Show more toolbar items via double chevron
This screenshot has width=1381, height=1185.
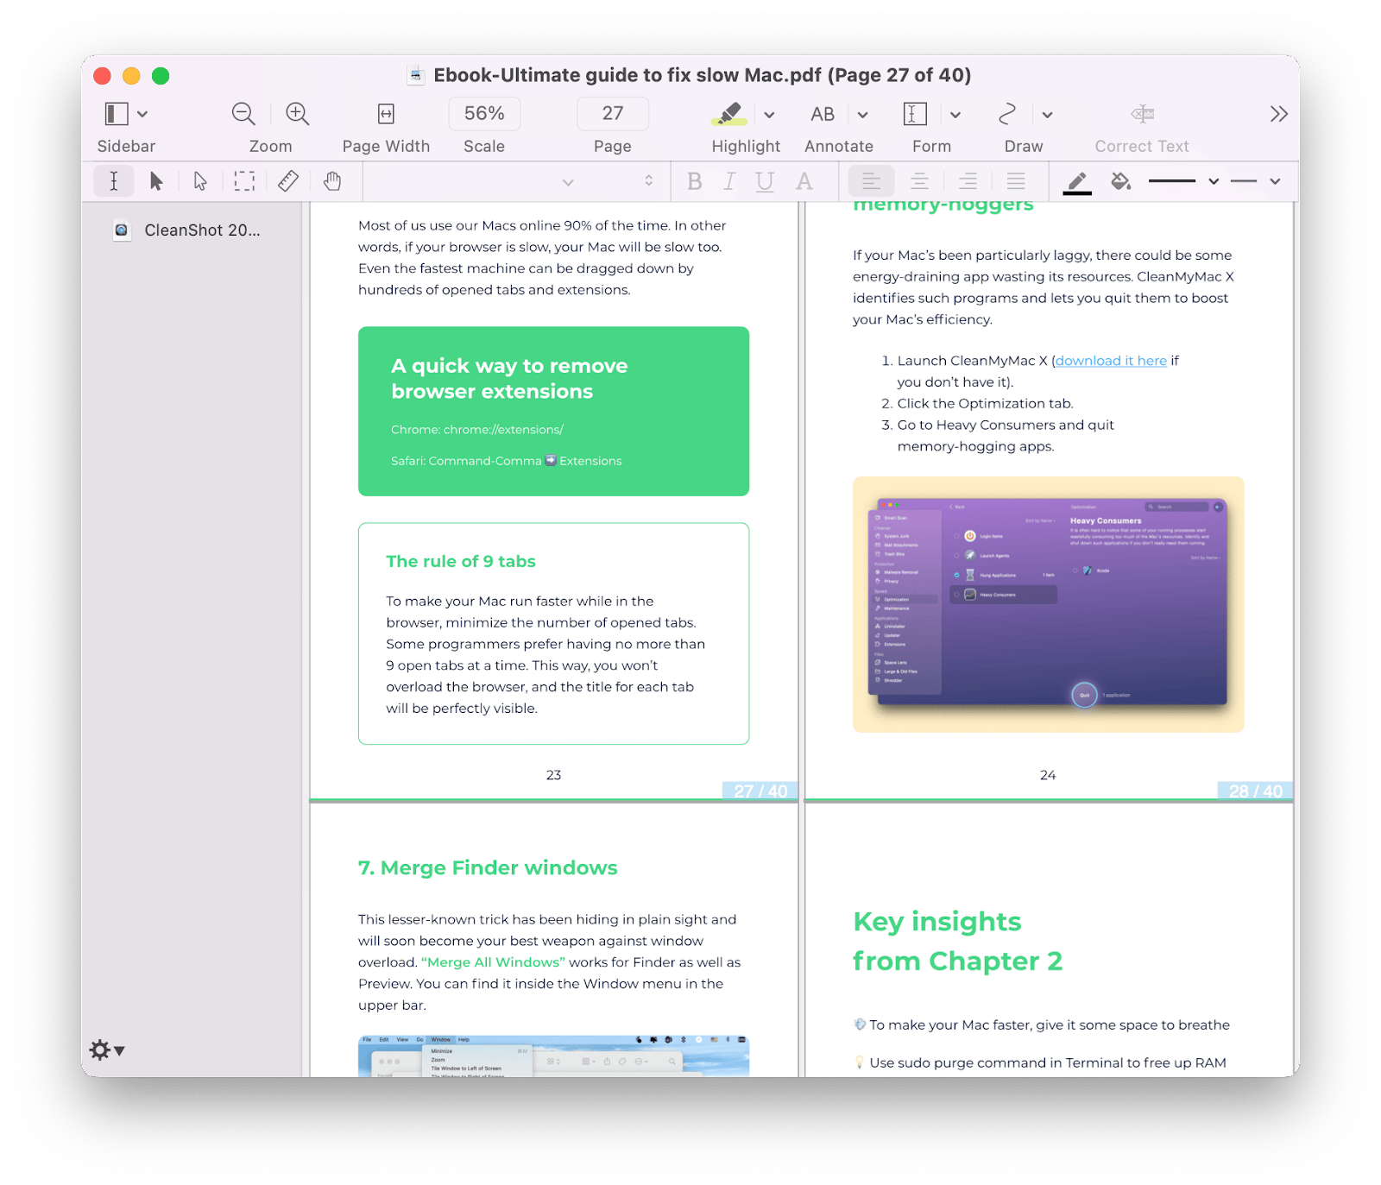click(1278, 114)
